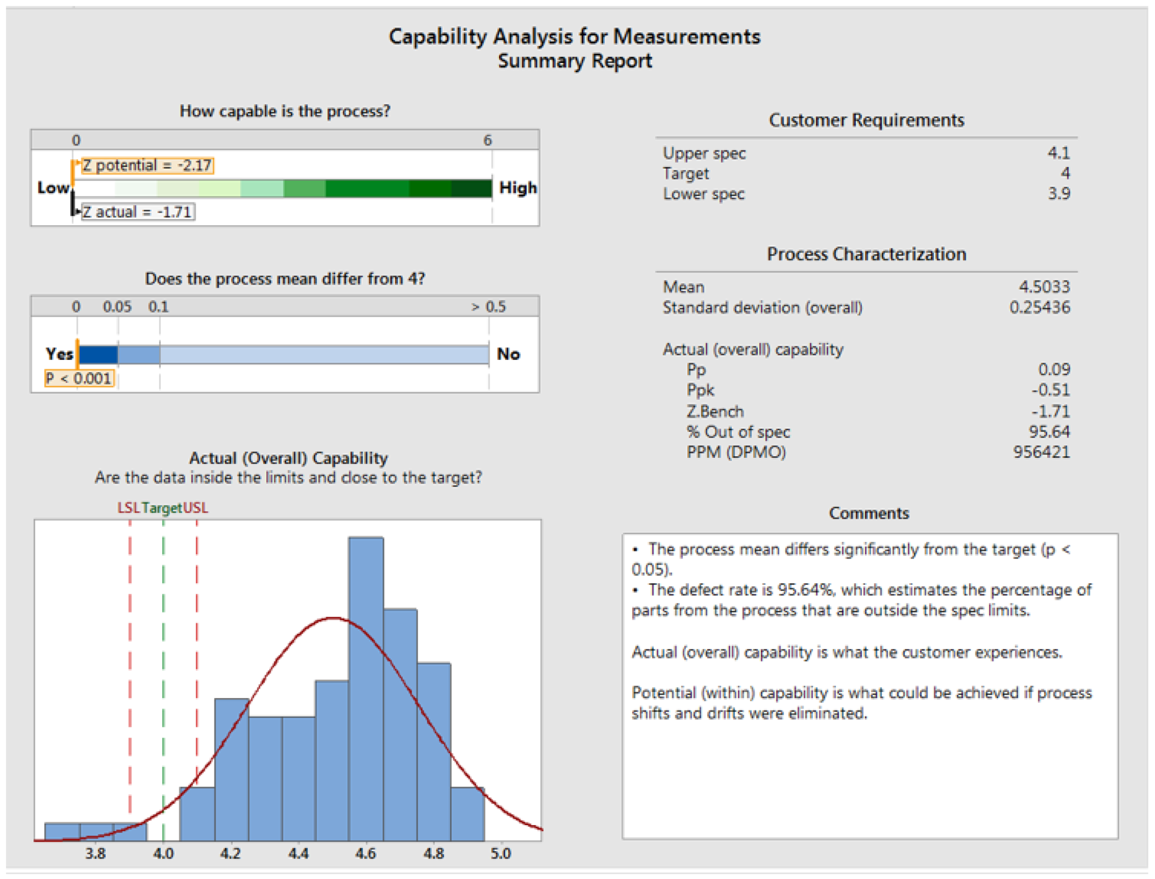Click the light blue p-value bar region

point(323,354)
